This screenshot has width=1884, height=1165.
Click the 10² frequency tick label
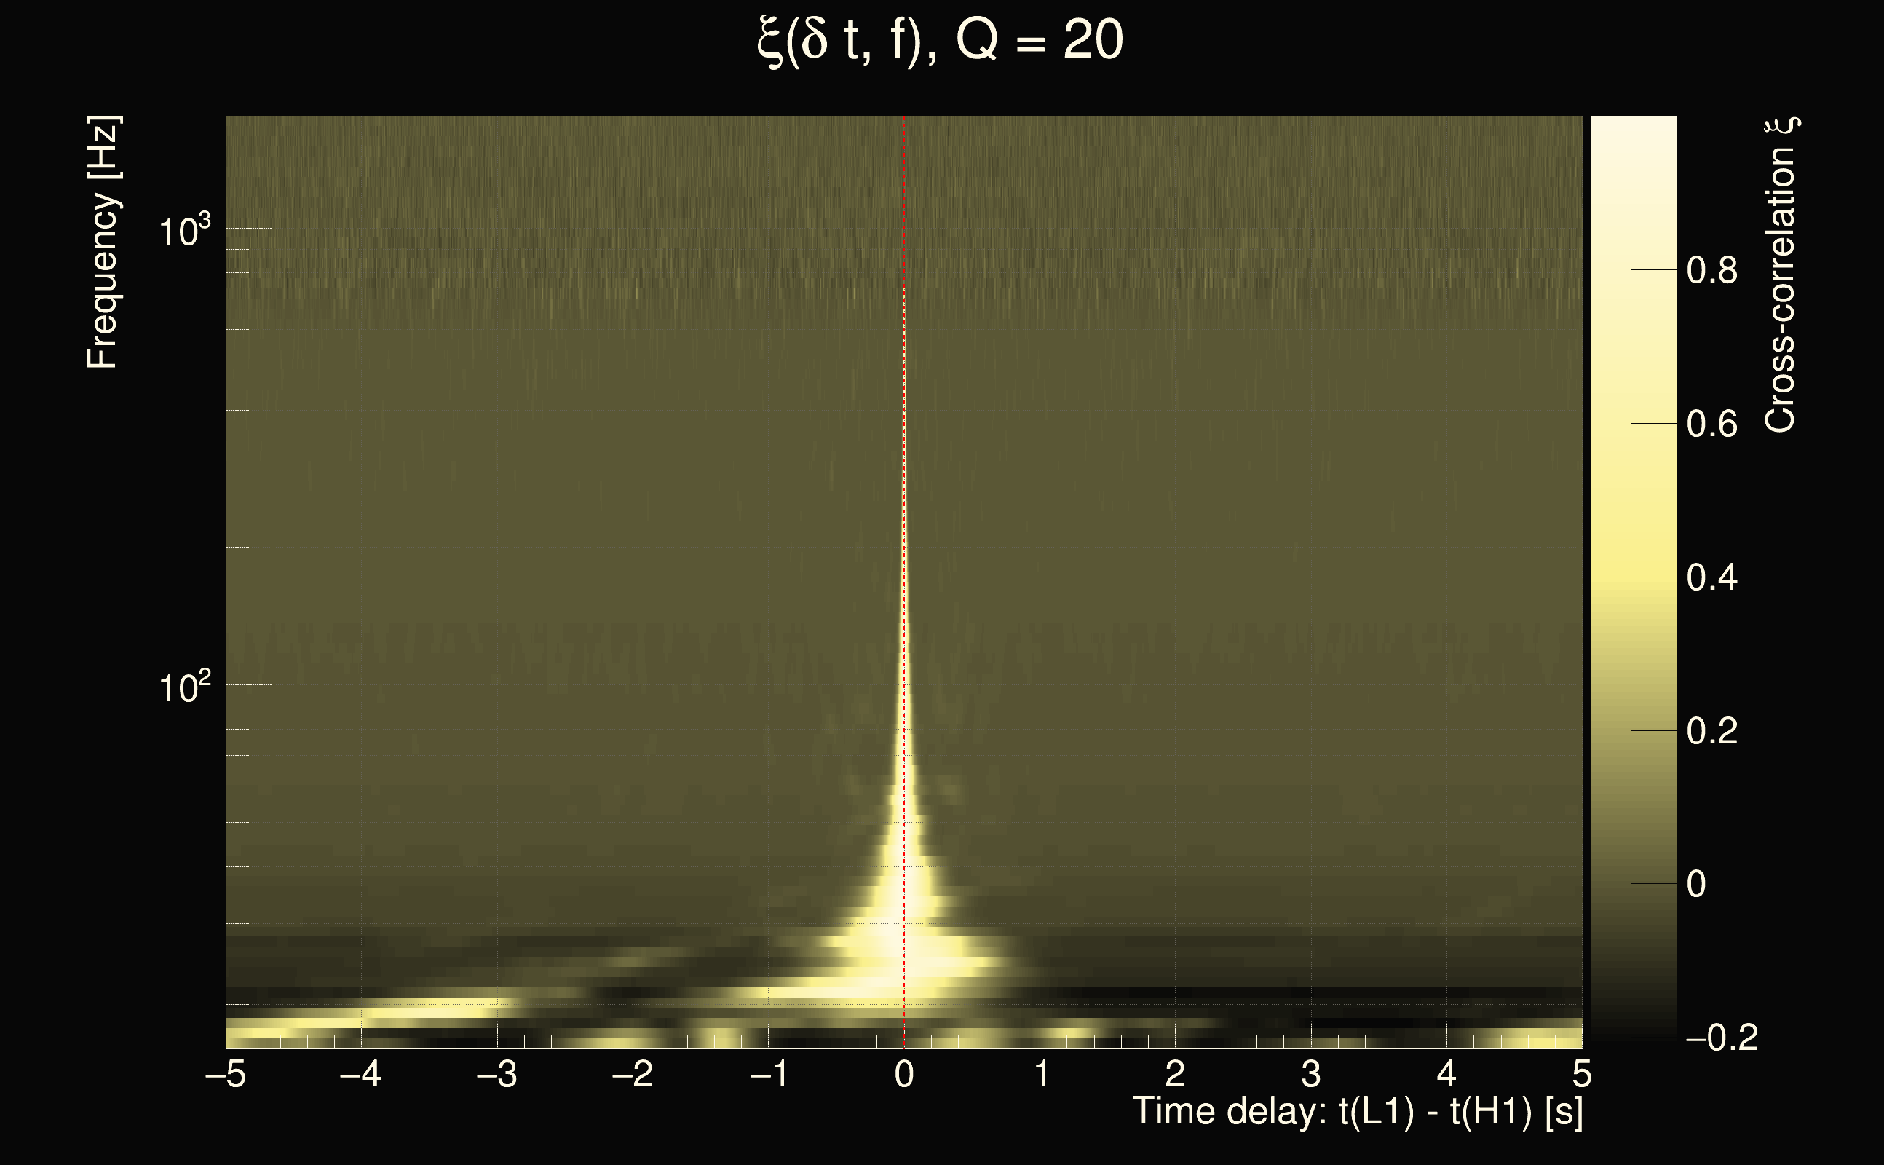183,687
